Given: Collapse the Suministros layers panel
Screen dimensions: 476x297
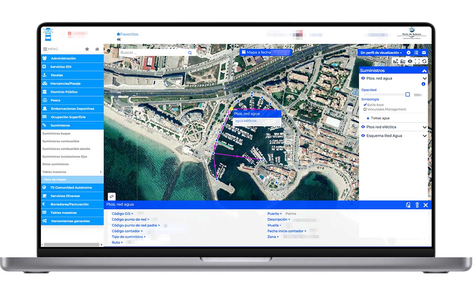Looking at the screenshot, I should pyautogui.click(x=424, y=71).
